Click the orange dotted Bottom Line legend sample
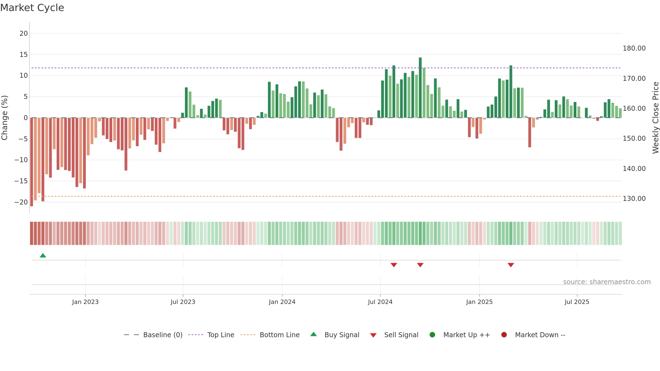 pyautogui.click(x=248, y=335)
